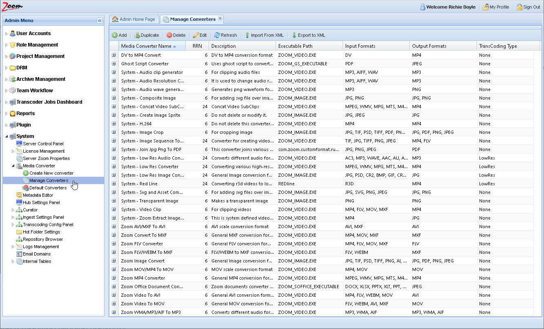Sort by Media Converter Name column

coord(152,46)
